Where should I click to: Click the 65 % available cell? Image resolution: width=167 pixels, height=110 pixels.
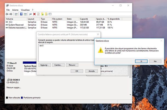click(110, 22)
